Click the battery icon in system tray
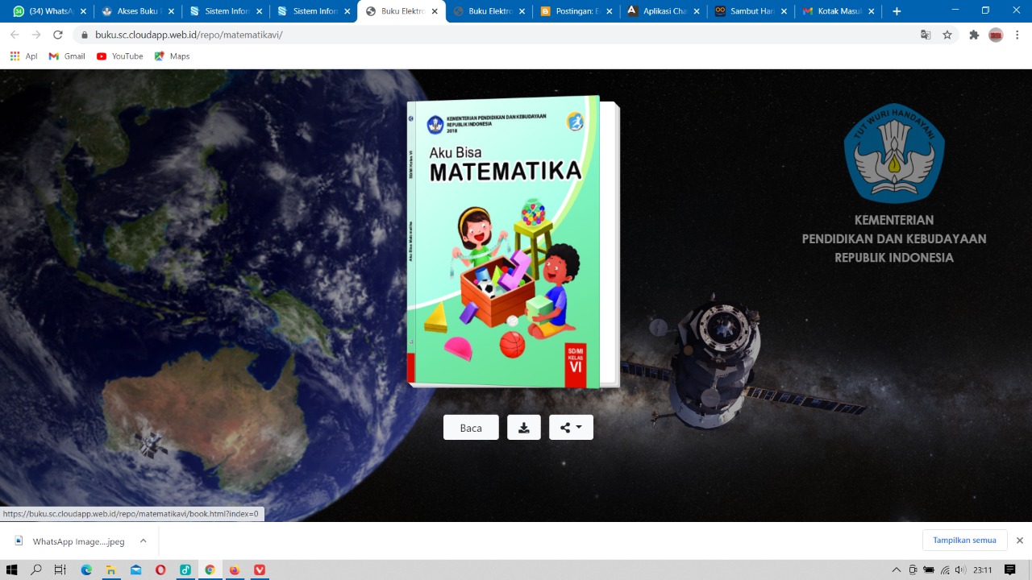 coord(929,570)
